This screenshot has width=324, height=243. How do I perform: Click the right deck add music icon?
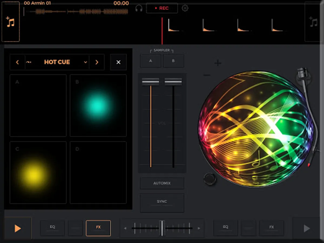pos(313,22)
